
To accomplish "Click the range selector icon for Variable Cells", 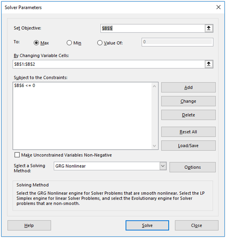I will click(209, 64).
